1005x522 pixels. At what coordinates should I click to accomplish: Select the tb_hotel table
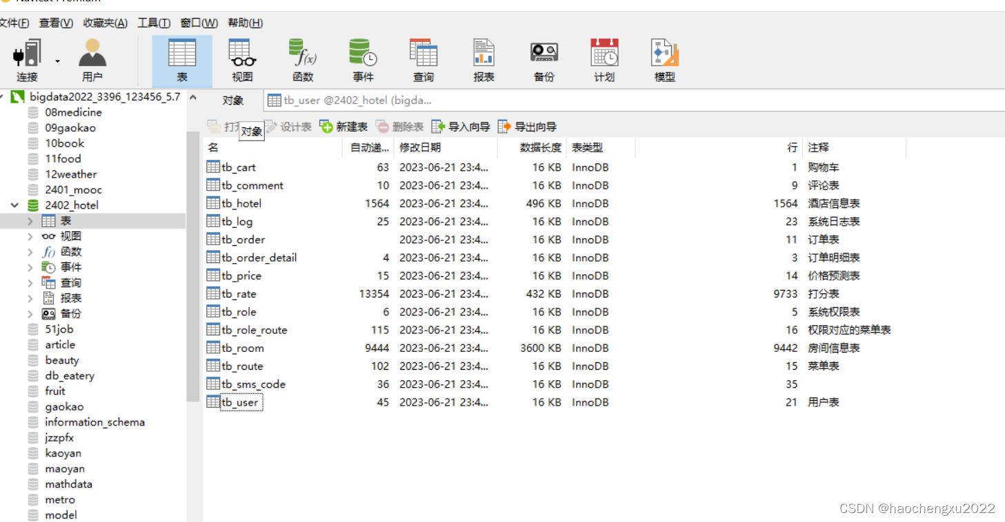point(241,203)
